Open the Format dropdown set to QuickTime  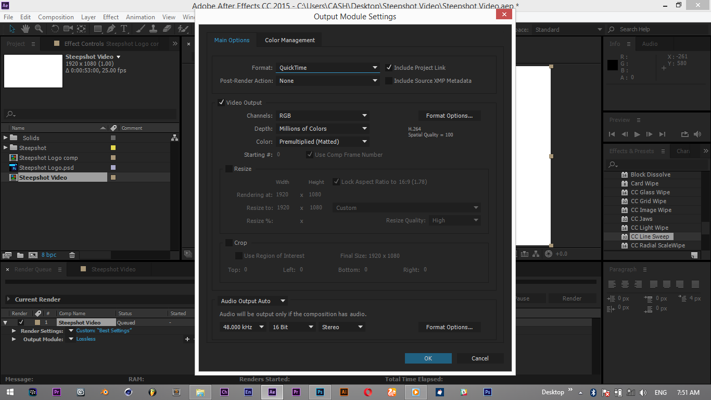tap(327, 68)
